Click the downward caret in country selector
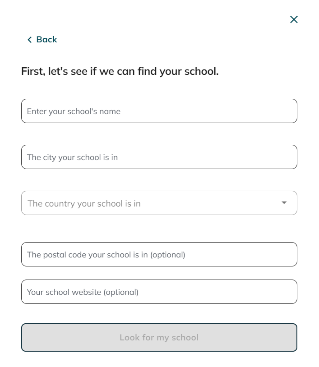The width and height of the screenshot is (319, 367). 284,203
